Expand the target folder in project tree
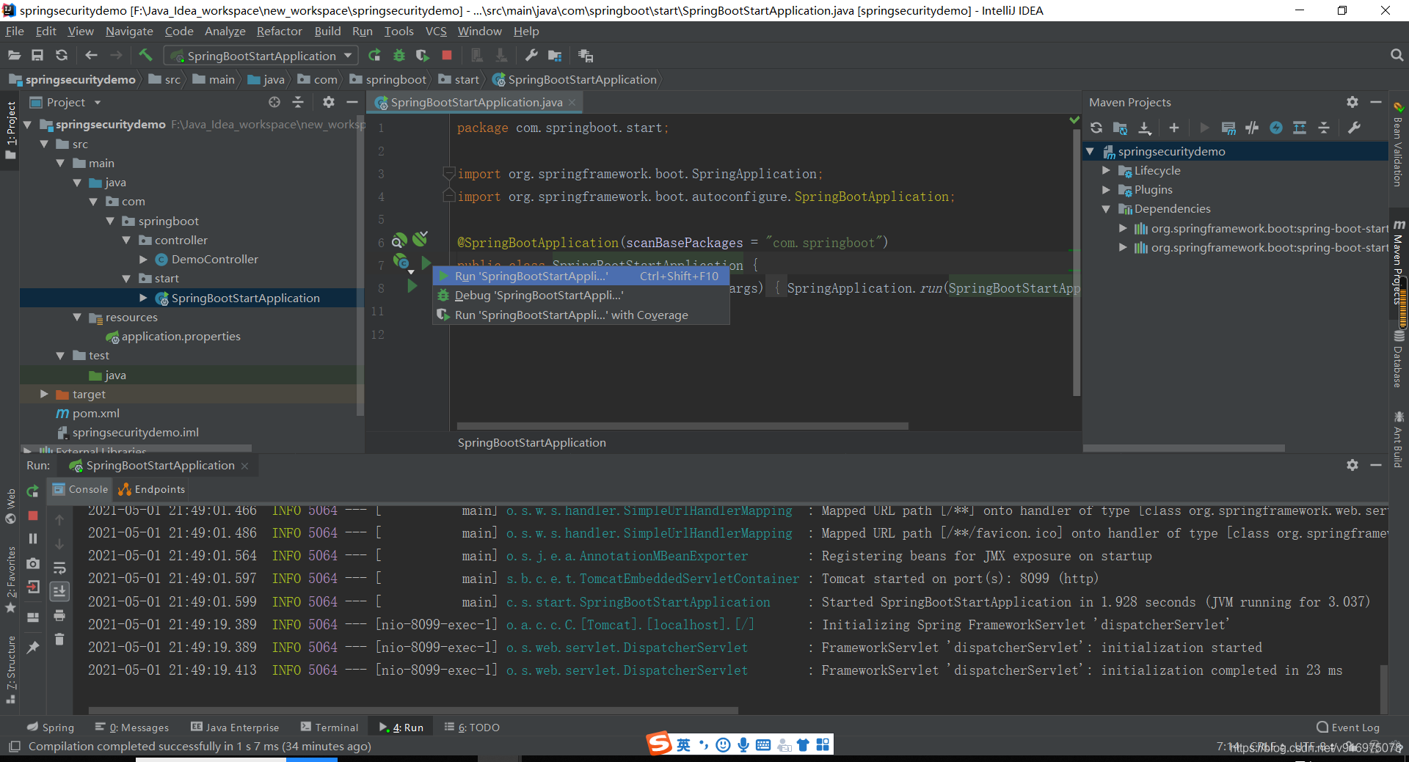Viewport: 1409px width, 762px height. tap(44, 394)
